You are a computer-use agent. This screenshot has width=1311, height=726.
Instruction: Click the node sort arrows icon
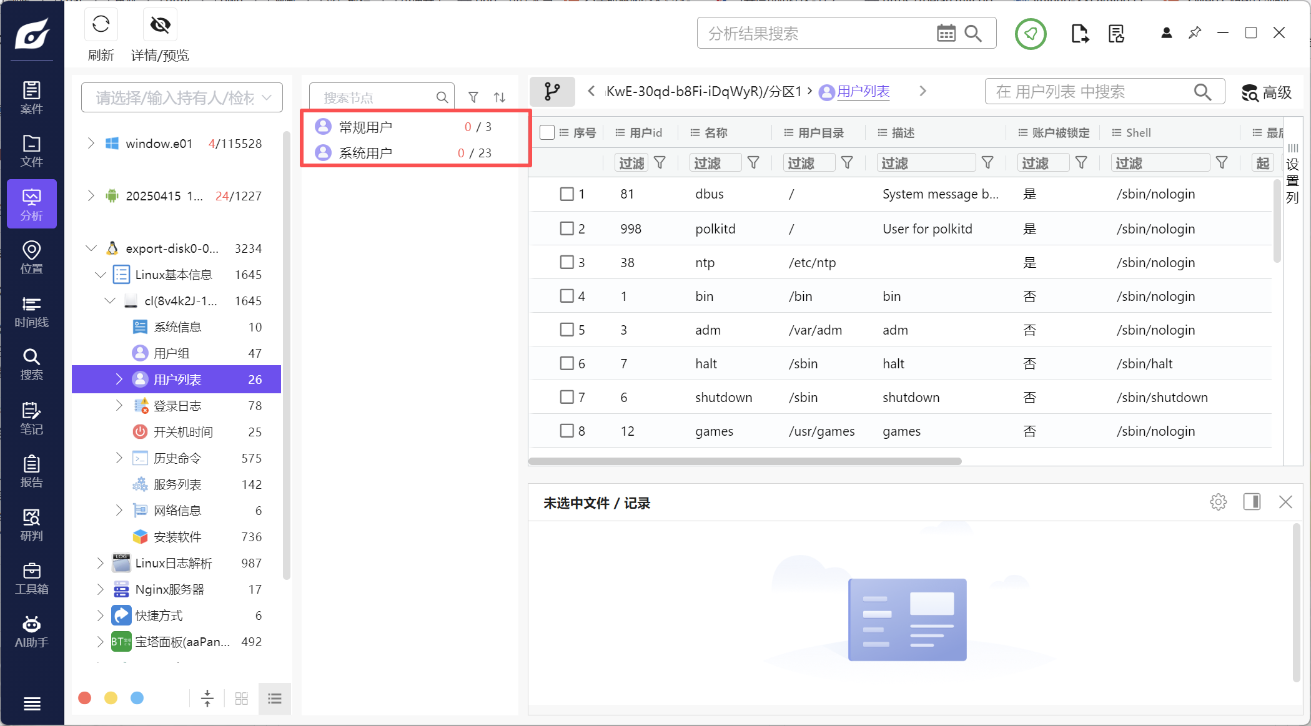[500, 97]
